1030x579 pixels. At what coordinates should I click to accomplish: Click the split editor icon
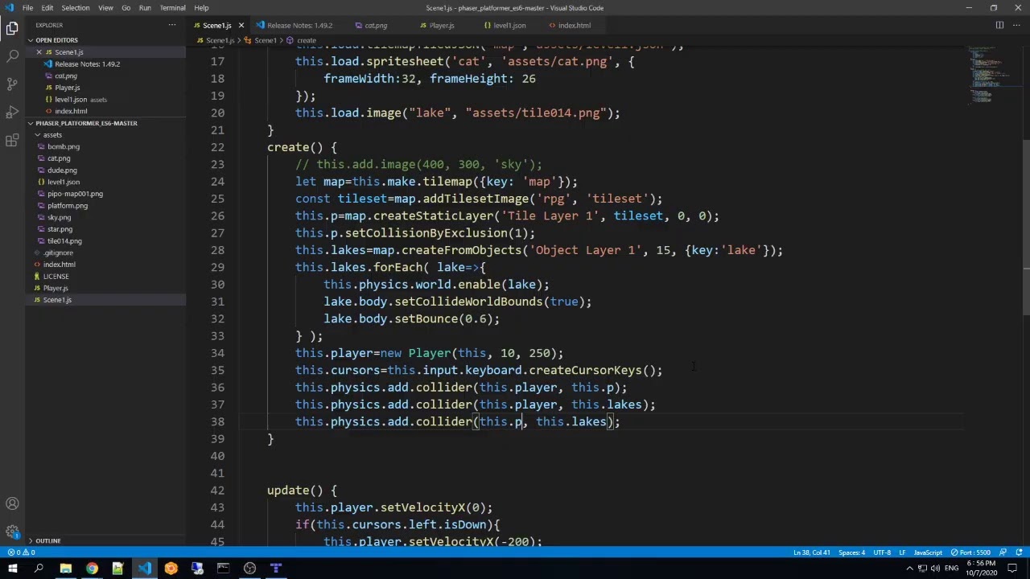click(x=999, y=25)
